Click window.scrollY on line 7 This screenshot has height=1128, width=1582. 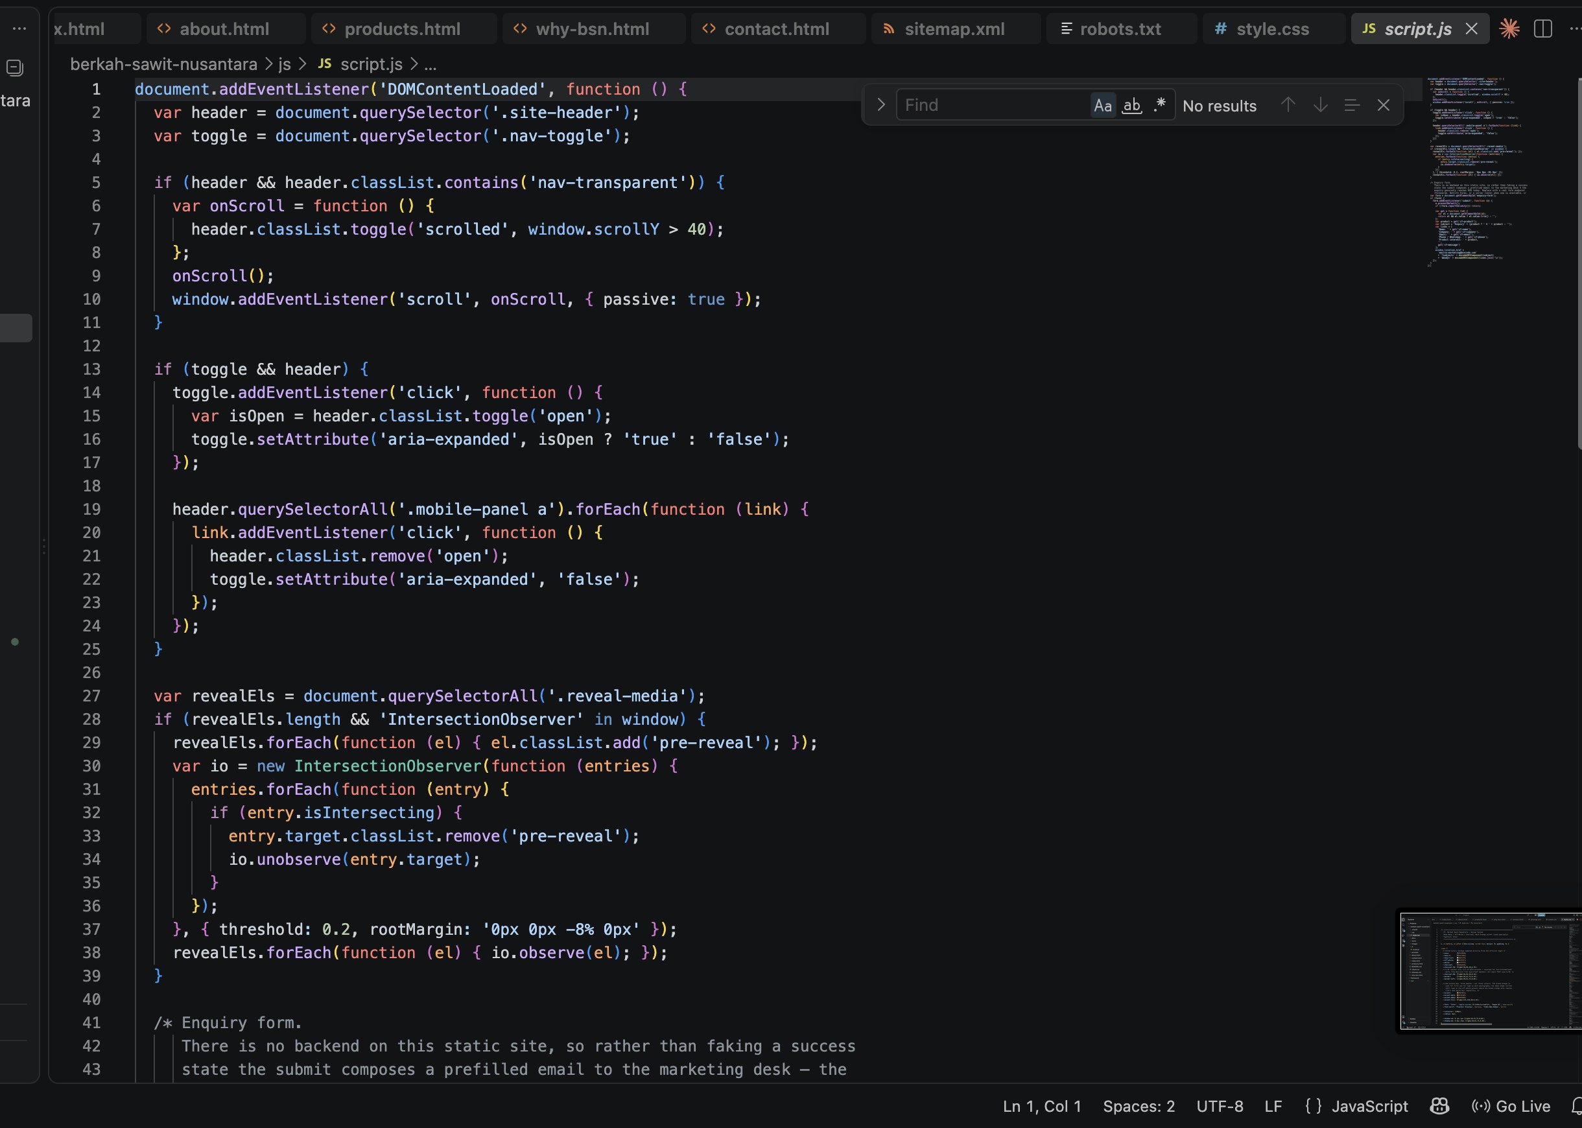(594, 229)
